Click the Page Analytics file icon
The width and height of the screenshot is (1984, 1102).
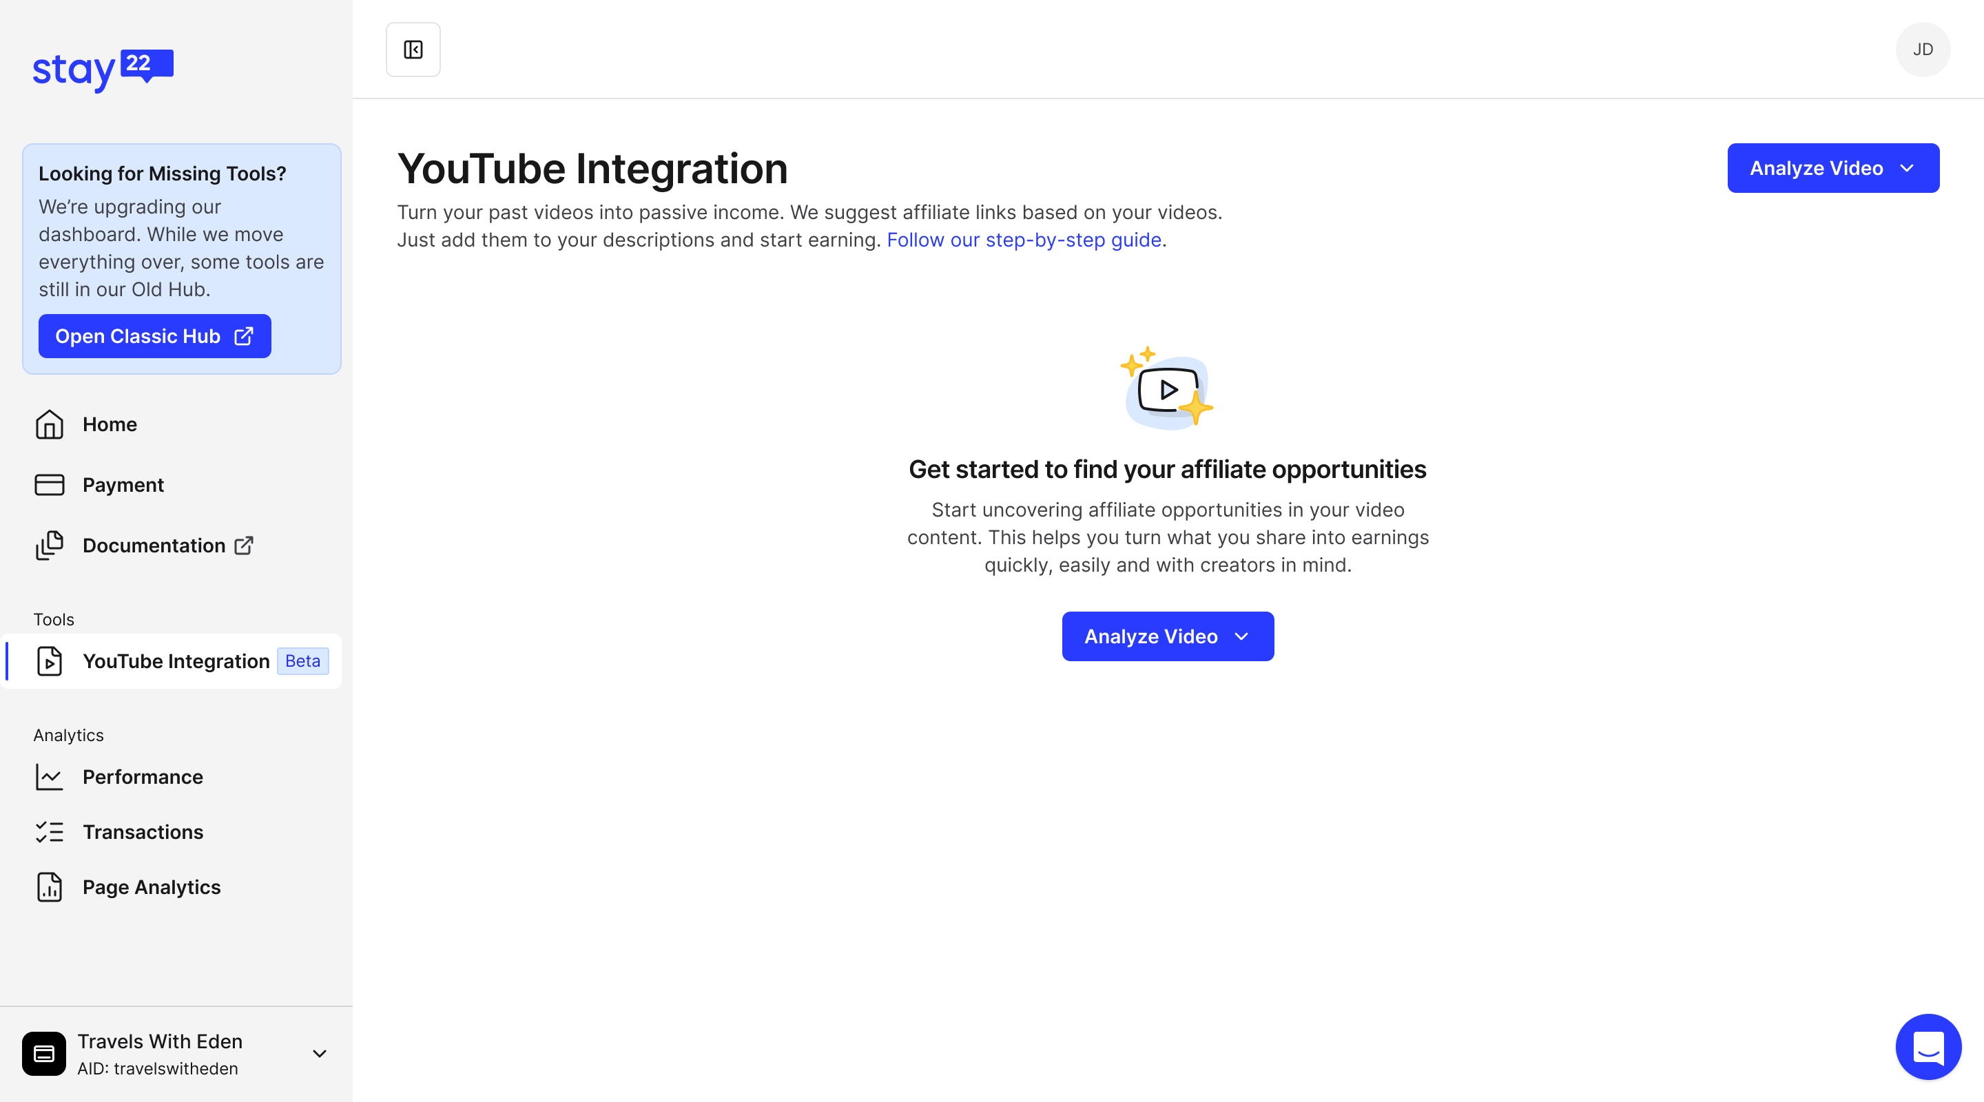point(50,887)
